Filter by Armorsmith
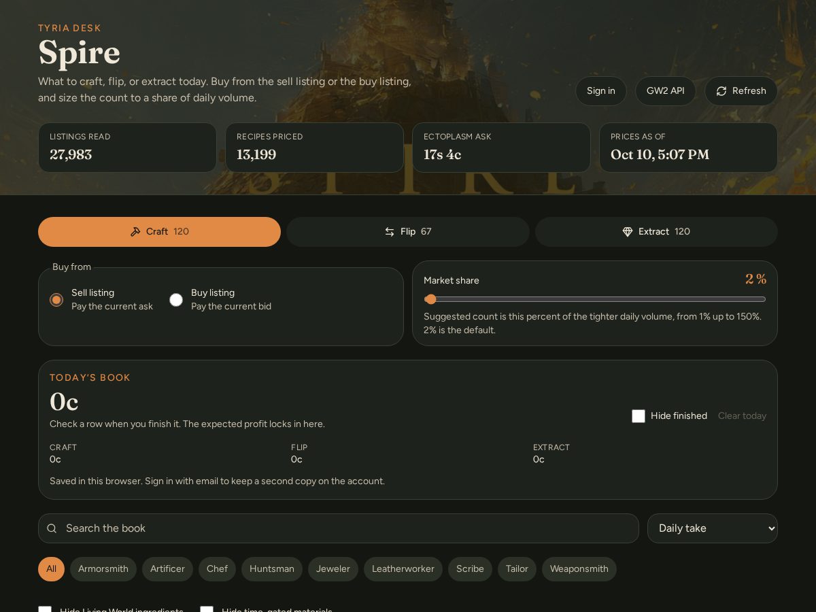This screenshot has height=612, width=816. point(103,569)
